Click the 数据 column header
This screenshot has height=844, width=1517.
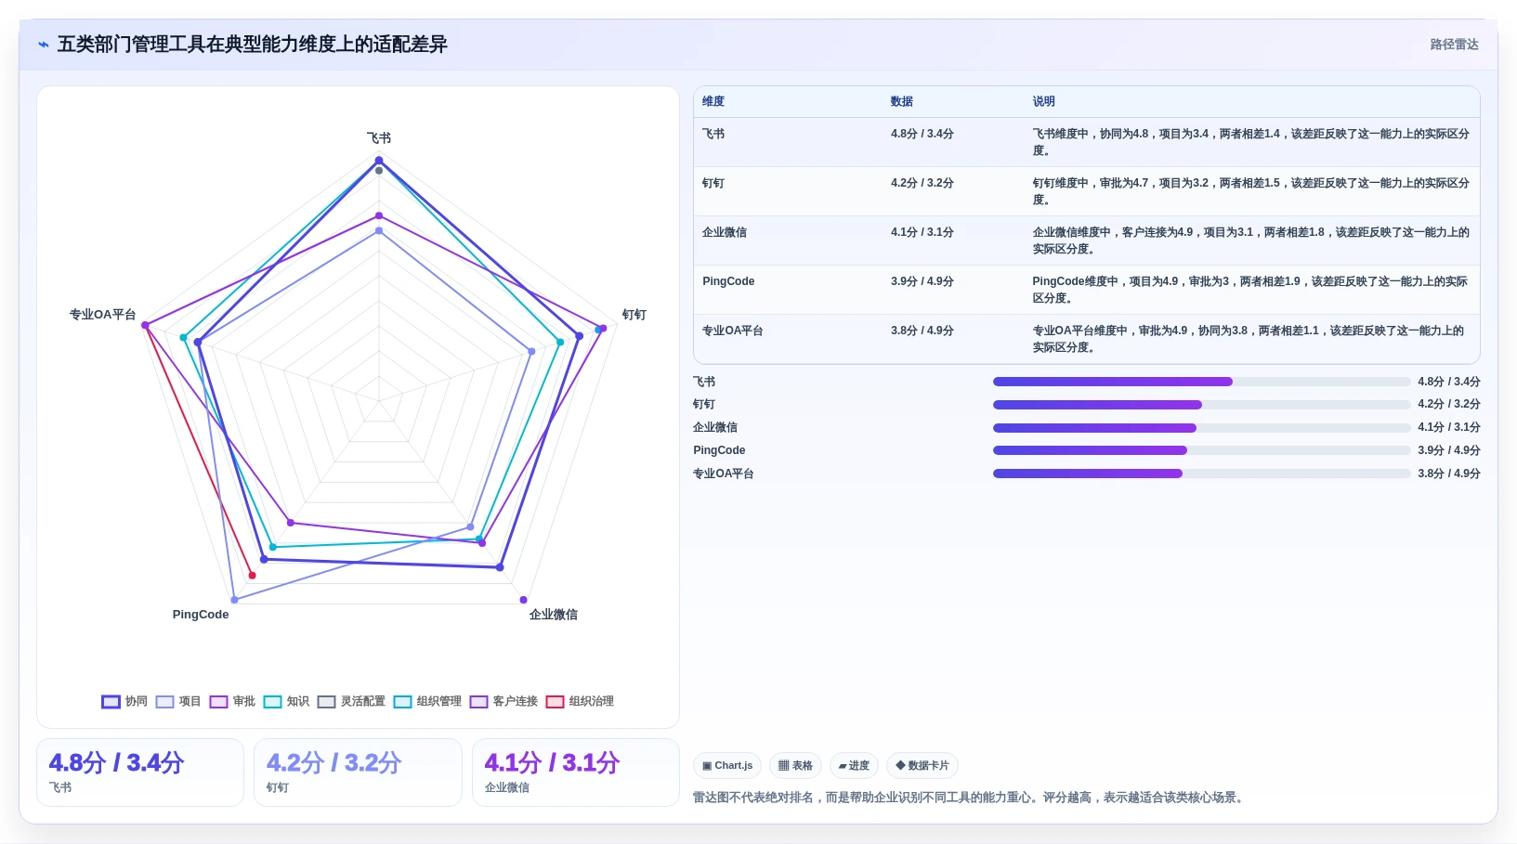coord(902,102)
